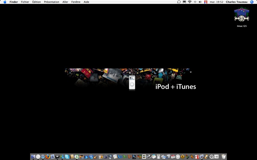The width and height of the screenshot is (257, 160).
Task: Open Spotlight search in menu bar
Action: [x=252, y=2]
